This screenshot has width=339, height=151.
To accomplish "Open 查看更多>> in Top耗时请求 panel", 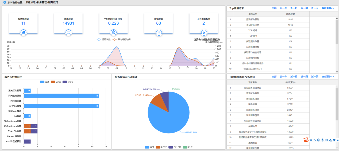I will point(328,77).
